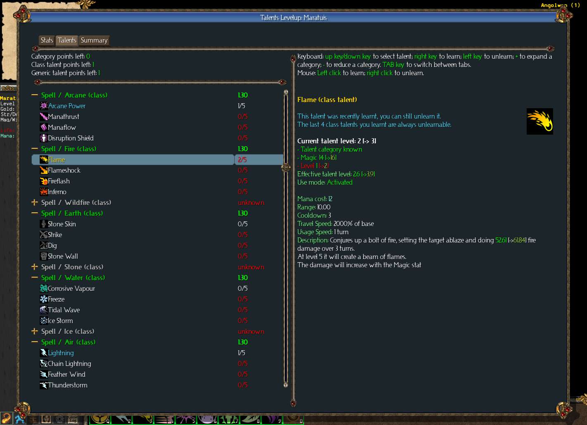587x425 pixels.
Task: Expand the Spell / Ice category
Action: click(35, 331)
